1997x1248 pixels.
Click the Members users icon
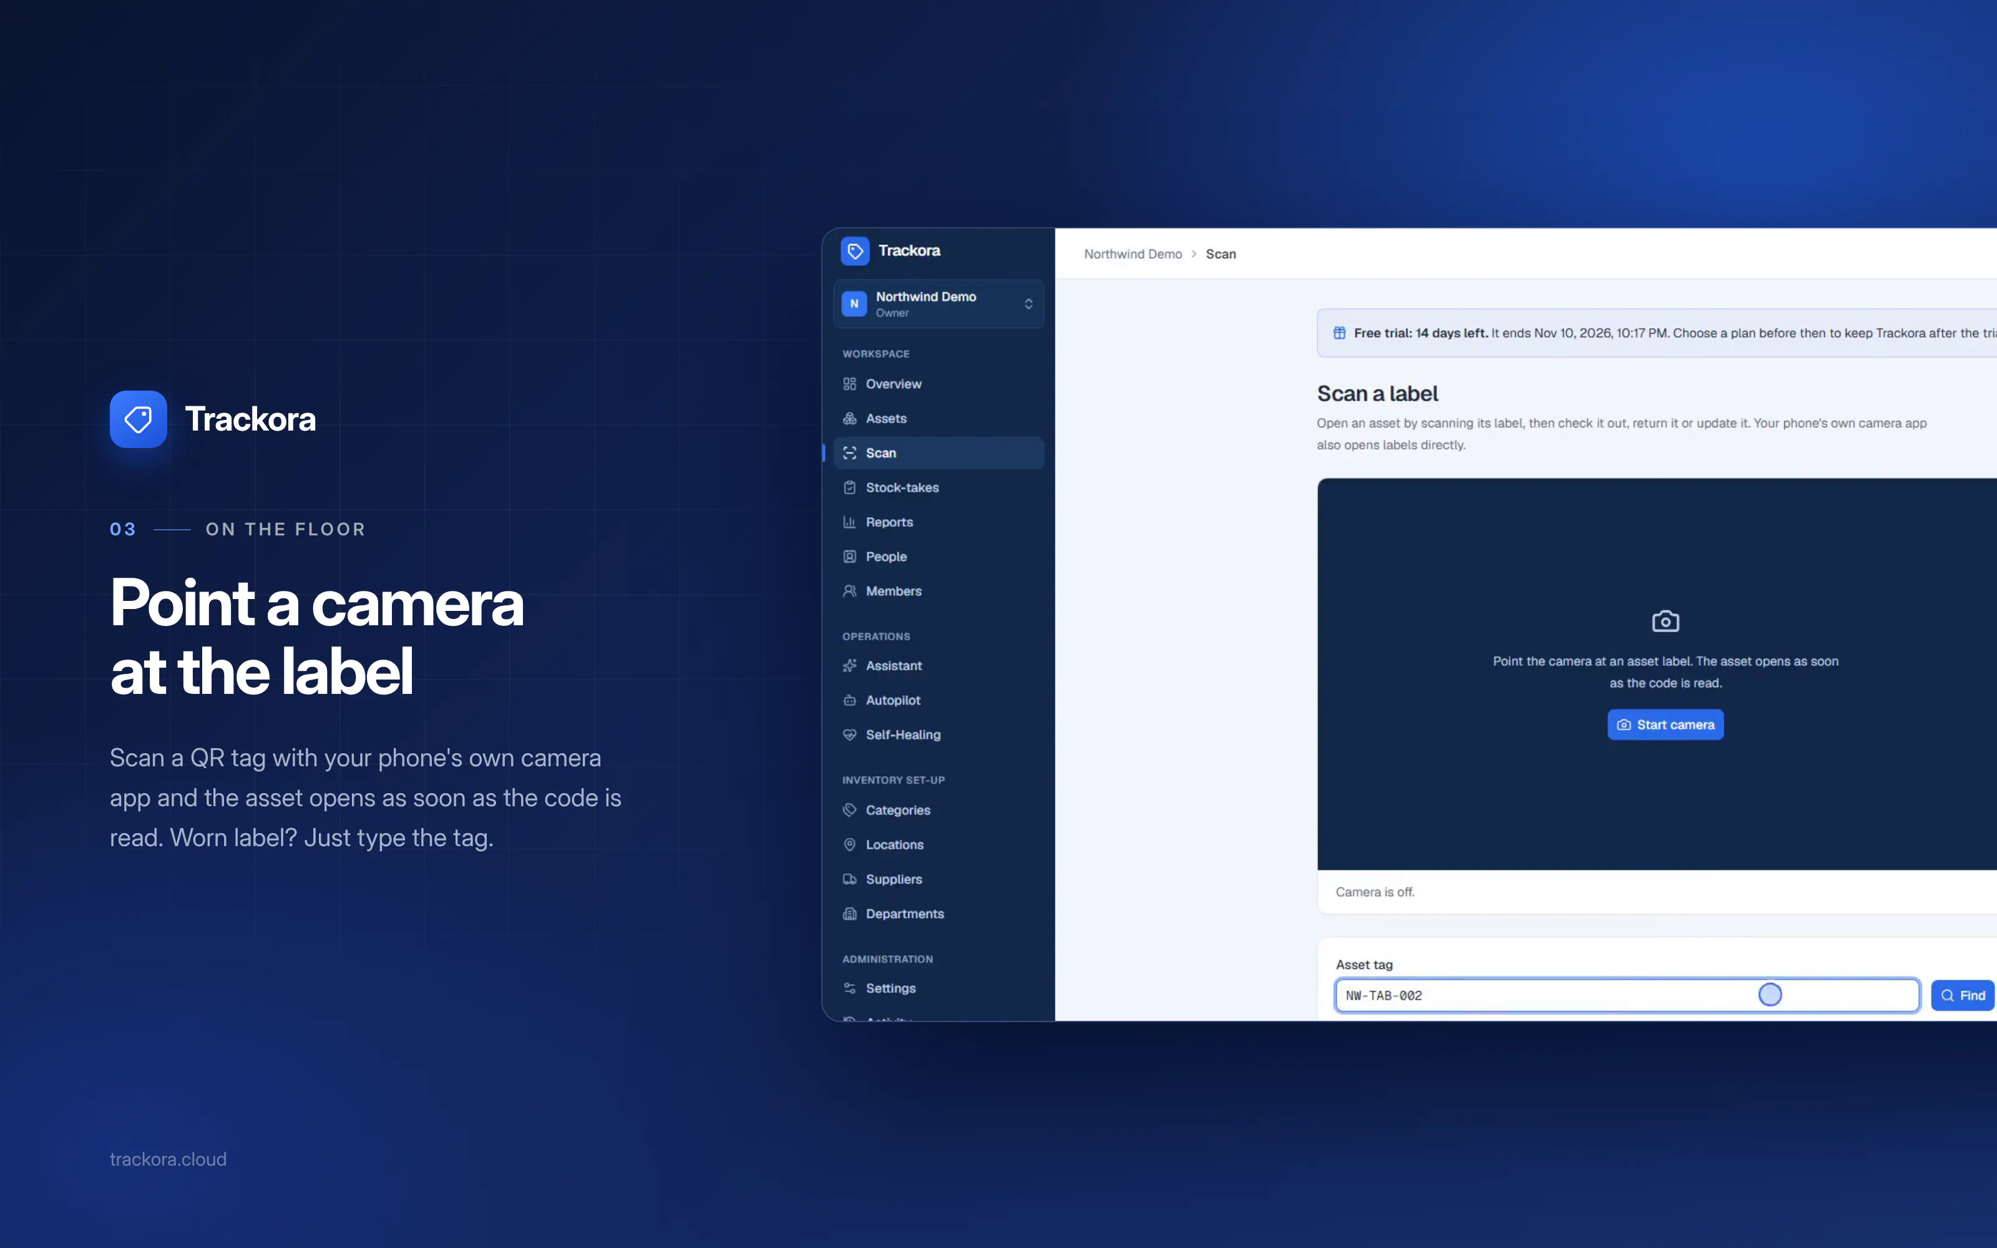tap(849, 592)
